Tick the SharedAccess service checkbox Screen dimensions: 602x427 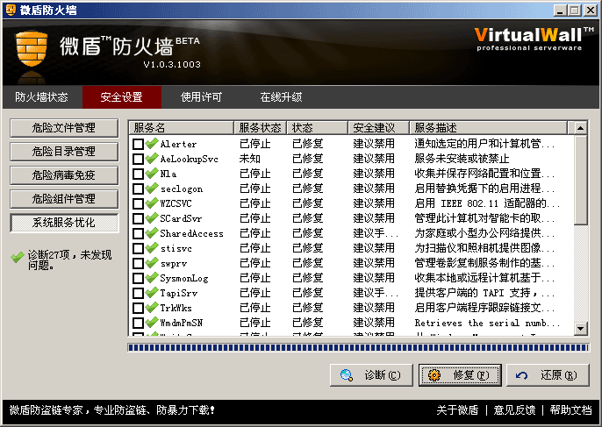(x=139, y=233)
